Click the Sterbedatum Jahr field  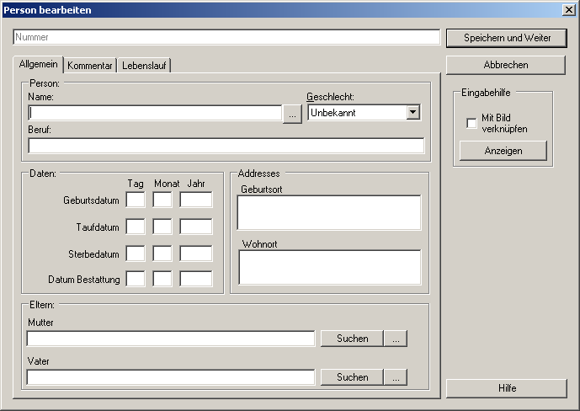[x=195, y=254]
